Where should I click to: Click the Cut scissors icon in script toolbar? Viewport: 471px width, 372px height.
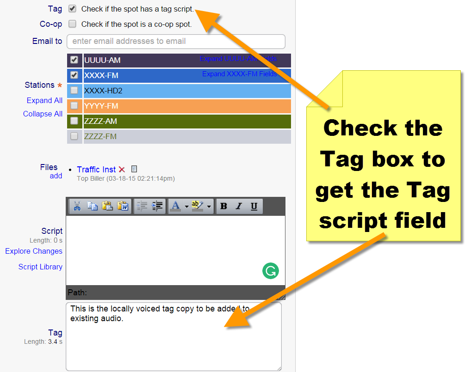[77, 206]
